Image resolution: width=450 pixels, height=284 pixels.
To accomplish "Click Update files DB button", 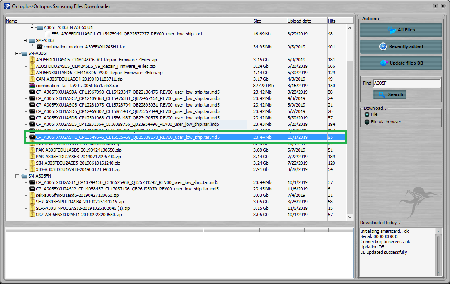I will coord(400,63).
